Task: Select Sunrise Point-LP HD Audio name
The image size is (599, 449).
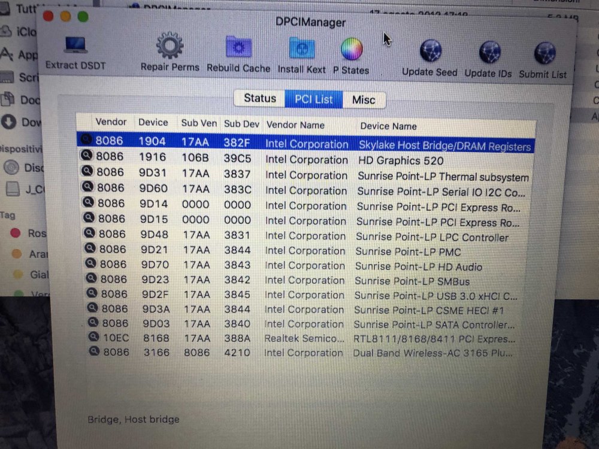Action: coord(419,266)
